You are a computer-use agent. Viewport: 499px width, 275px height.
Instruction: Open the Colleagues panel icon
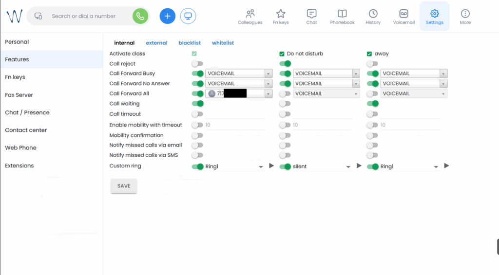[x=250, y=17]
